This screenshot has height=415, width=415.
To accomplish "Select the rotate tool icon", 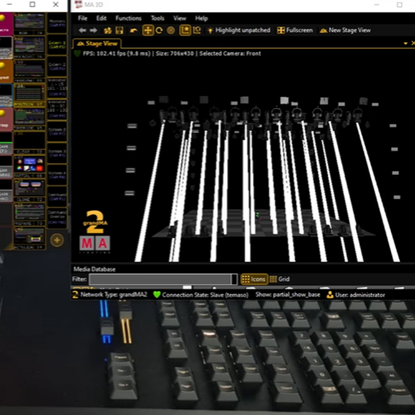I will click(x=159, y=31).
